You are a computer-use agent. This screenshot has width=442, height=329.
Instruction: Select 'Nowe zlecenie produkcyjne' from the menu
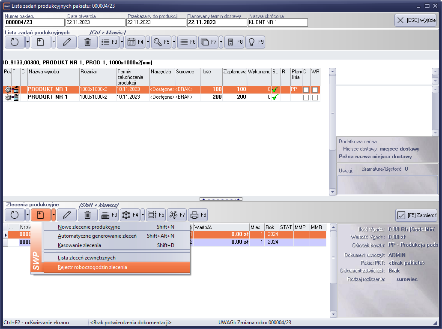(x=89, y=227)
